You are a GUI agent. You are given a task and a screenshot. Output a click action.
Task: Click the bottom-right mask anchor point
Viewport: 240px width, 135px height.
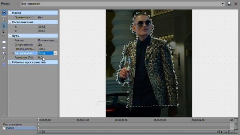pos(178,105)
